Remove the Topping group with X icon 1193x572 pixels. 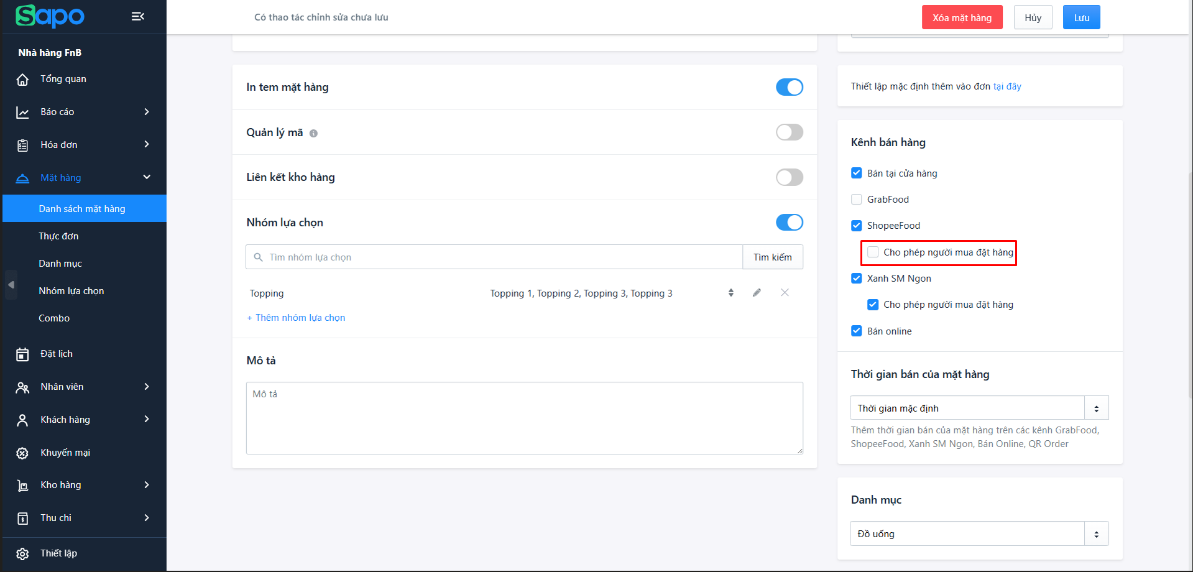785,293
